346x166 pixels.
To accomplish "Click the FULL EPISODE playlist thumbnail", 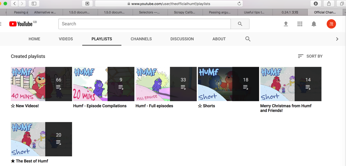I will (x=166, y=84).
